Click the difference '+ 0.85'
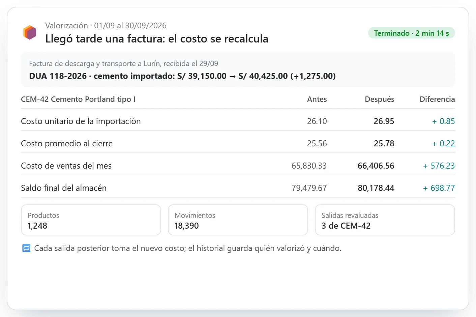The image size is (476, 317). click(x=444, y=121)
